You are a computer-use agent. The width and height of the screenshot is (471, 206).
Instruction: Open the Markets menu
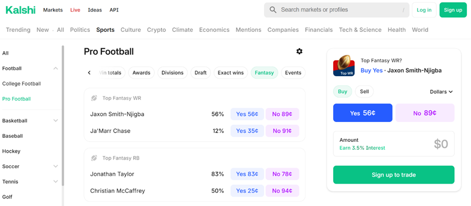click(53, 10)
